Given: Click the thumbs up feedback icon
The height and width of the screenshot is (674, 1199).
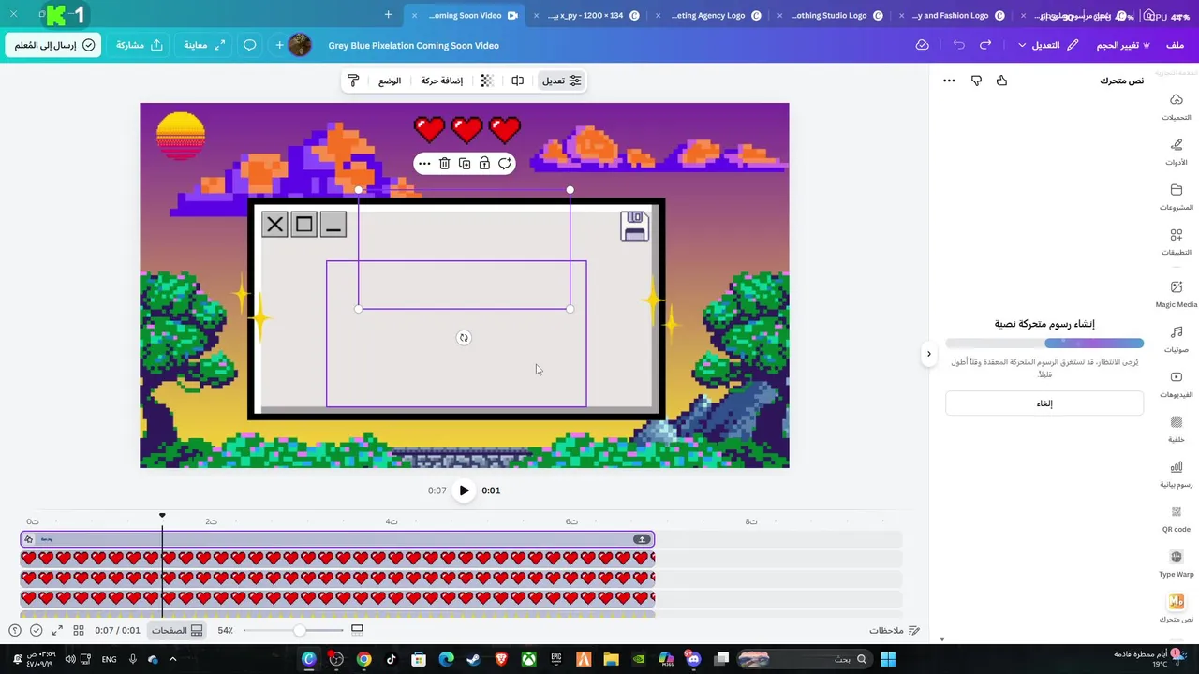Looking at the screenshot, I should tap(1002, 81).
